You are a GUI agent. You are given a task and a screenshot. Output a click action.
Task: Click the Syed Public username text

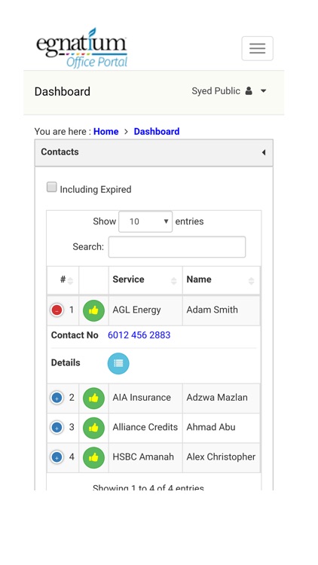(x=216, y=91)
